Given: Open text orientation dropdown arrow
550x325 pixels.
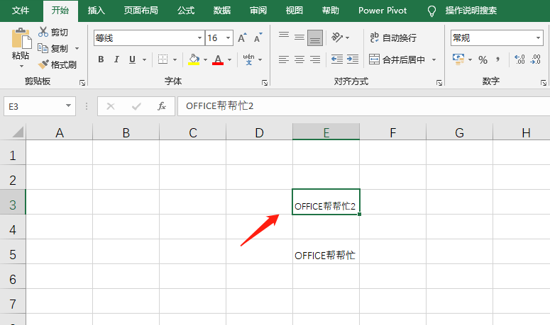Looking at the screenshot, I should (x=348, y=38).
